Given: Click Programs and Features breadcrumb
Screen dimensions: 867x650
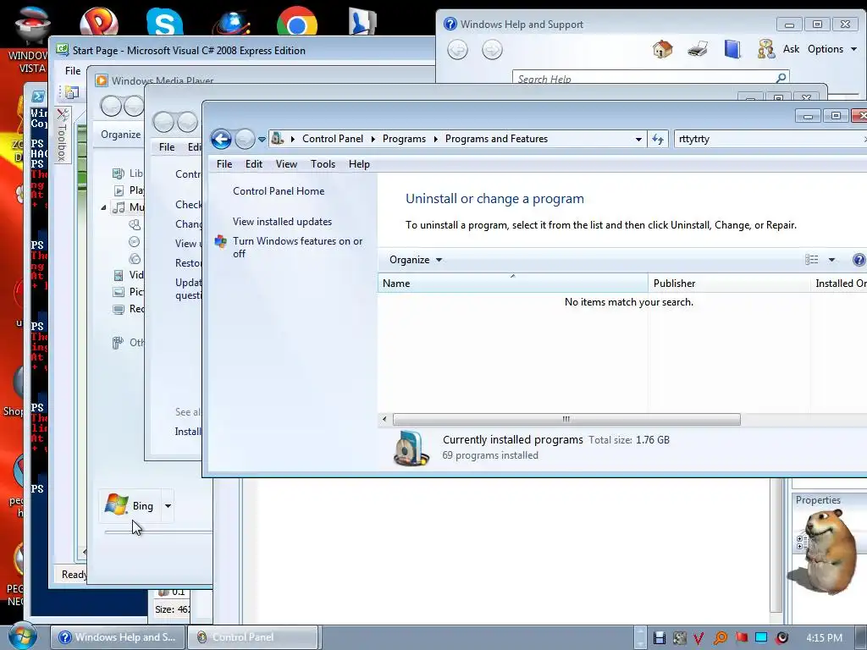Looking at the screenshot, I should pos(496,139).
